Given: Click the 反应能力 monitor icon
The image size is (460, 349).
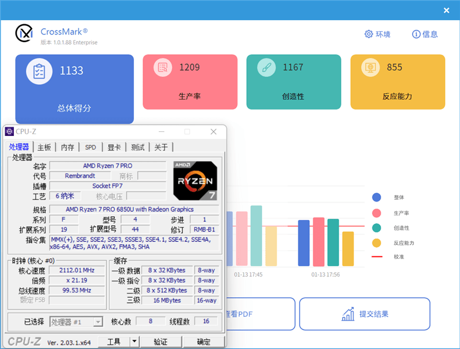Looking at the screenshot, I should pos(370,67).
